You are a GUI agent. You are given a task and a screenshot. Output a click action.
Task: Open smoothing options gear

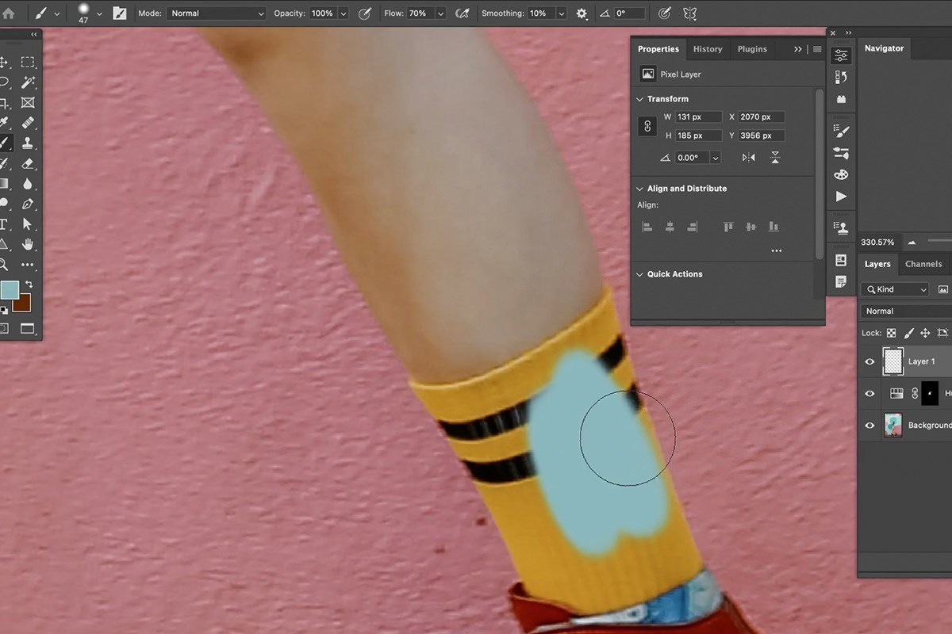(x=582, y=13)
